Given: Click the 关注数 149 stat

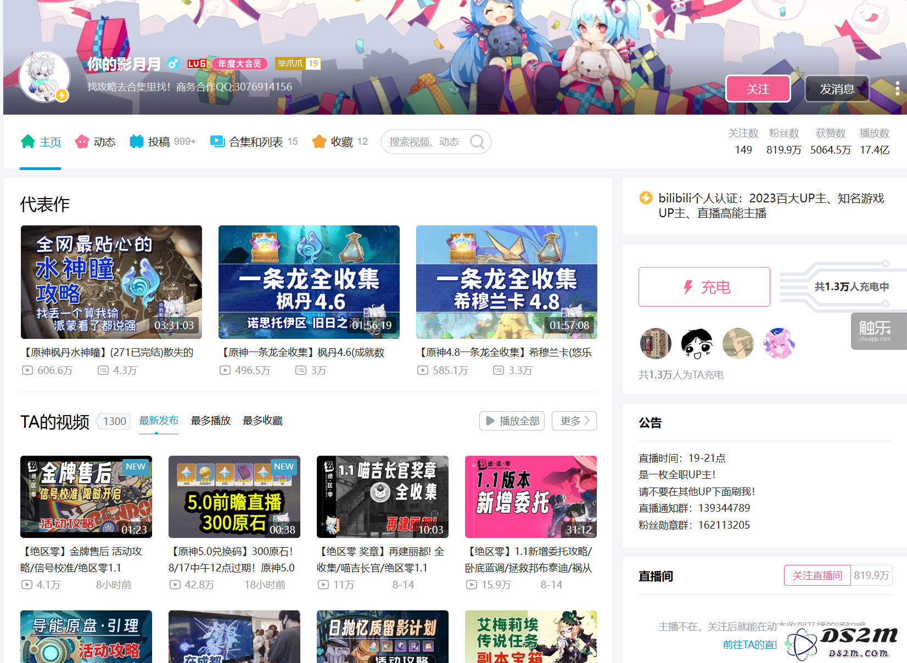Looking at the screenshot, I should (743, 141).
